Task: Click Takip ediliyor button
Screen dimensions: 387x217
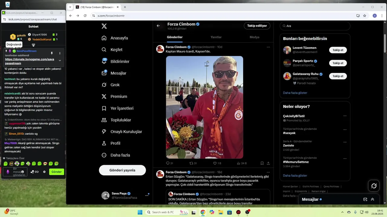Action: (x=257, y=26)
